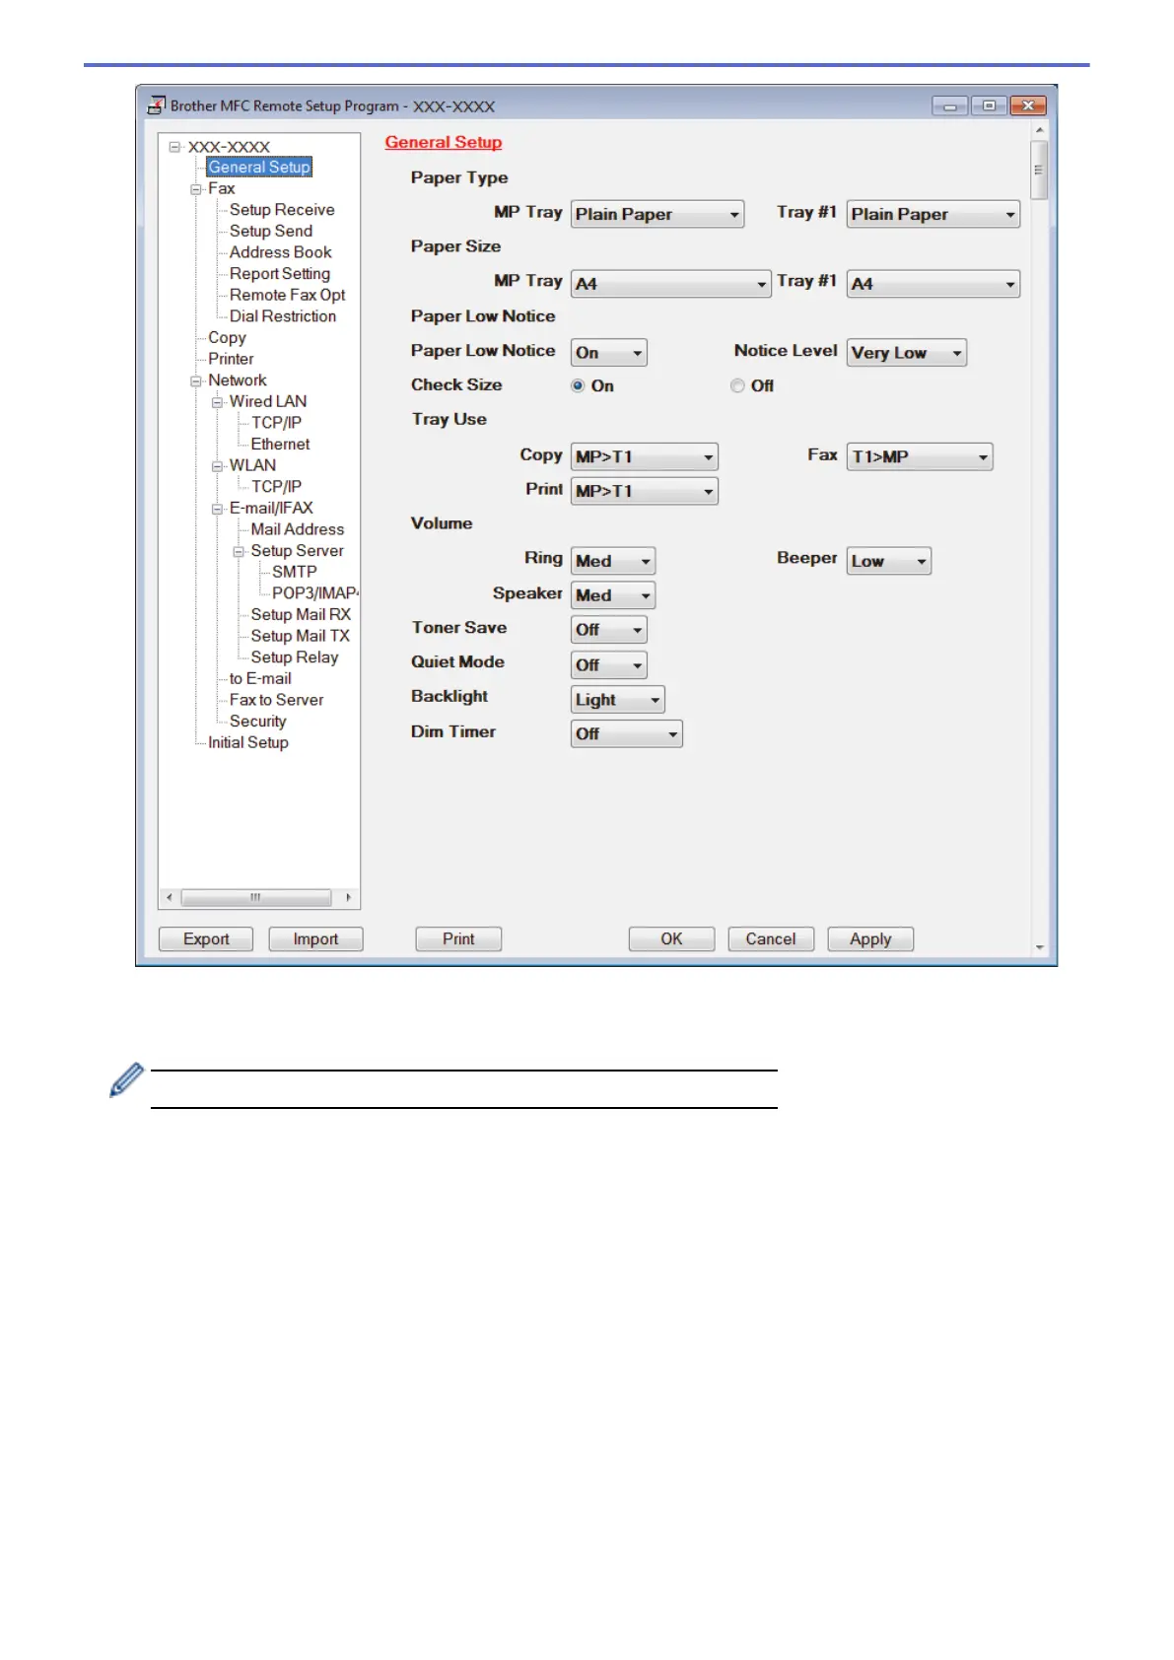Open the Ring volume dropdown

pyautogui.click(x=613, y=561)
